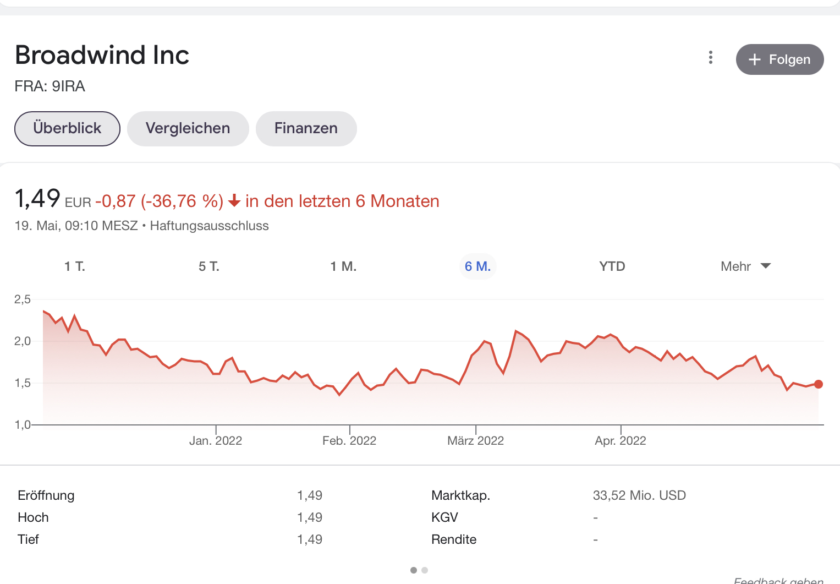The height and width of the screenshot is (584, 840).
Task: Click the red downward arrow beside the percentage
Action: 234,201
